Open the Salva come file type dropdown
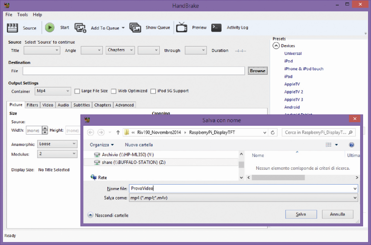The image size is (371, 245). 243,197
